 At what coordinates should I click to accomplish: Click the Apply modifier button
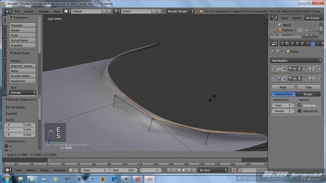[283, 87]
